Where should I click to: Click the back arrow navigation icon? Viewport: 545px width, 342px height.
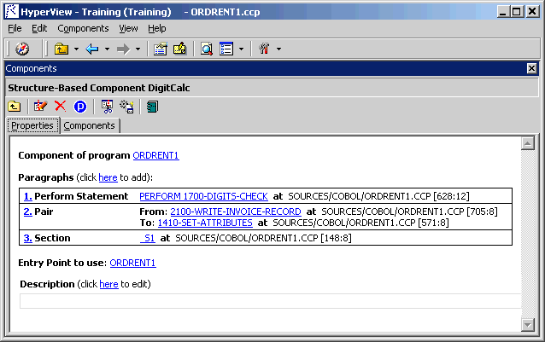(x=92, y=49)
